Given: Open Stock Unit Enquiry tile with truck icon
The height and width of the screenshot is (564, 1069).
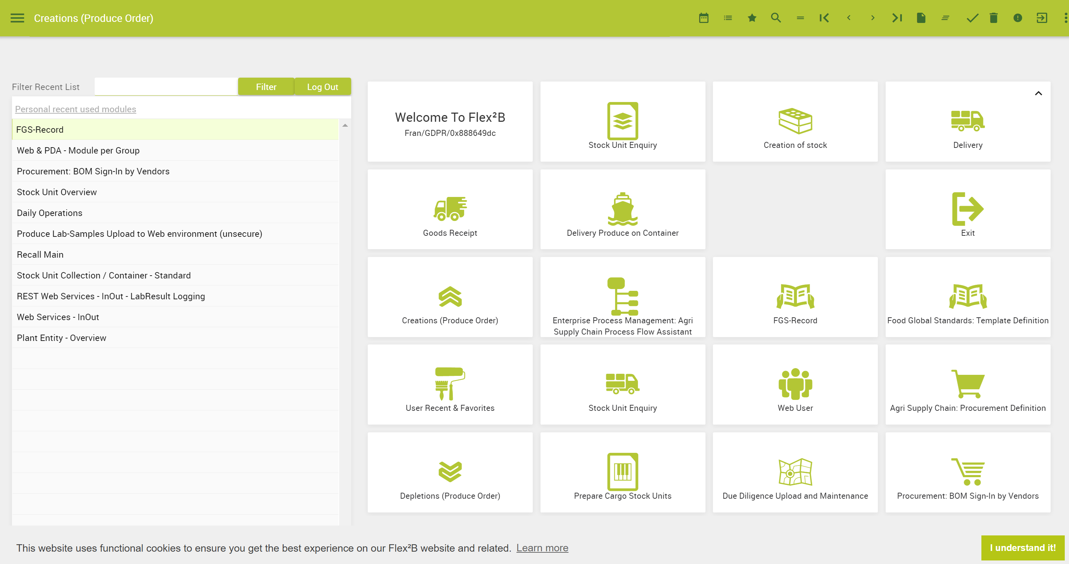Looking at the screenshot, I should [x=622, y=384].
